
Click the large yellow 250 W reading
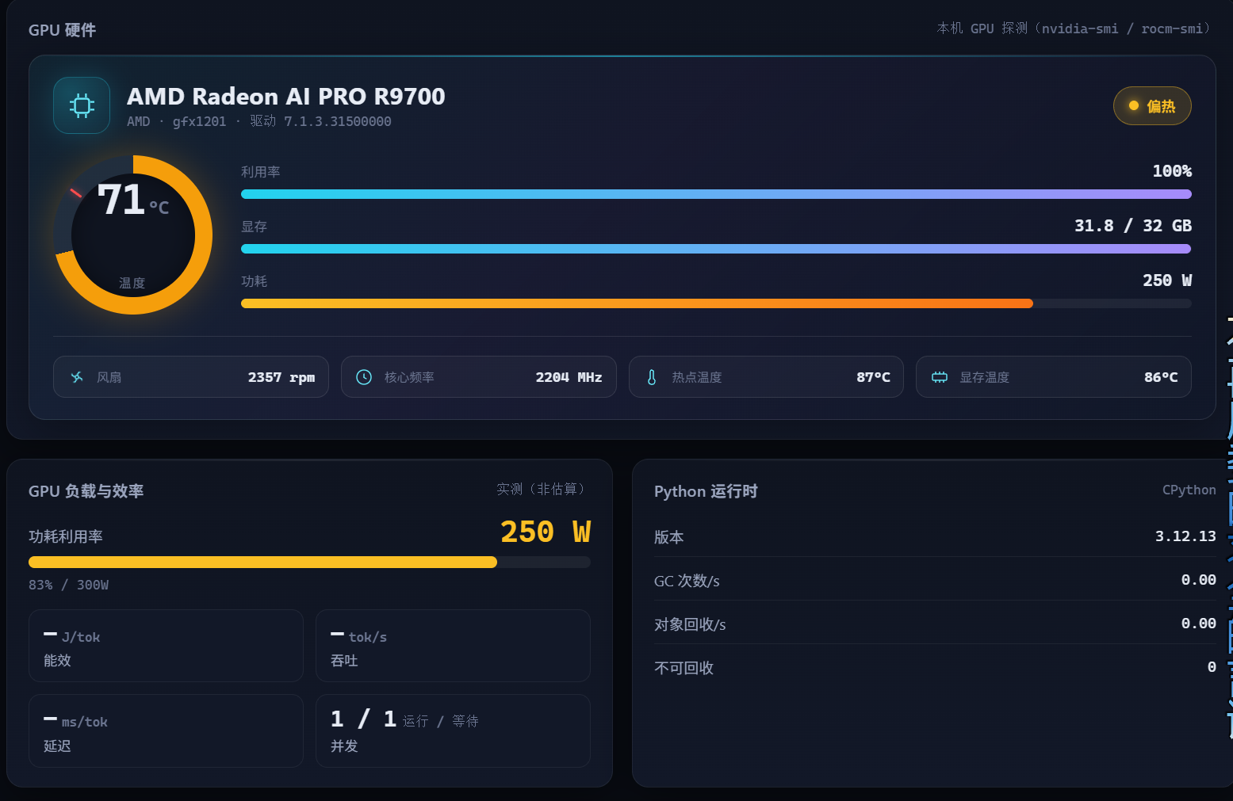tap(546, 532)
